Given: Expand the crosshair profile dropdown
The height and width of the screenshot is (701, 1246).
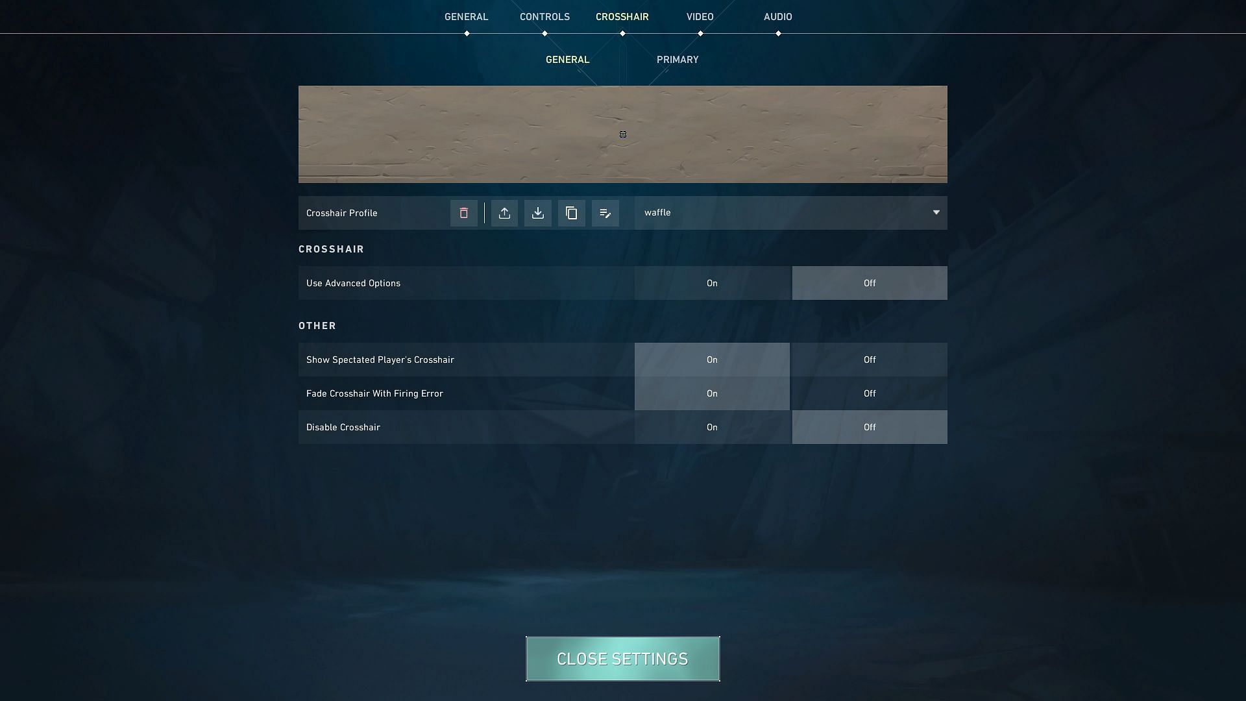Looking at the screenshot, I should [x=935, y=213].
